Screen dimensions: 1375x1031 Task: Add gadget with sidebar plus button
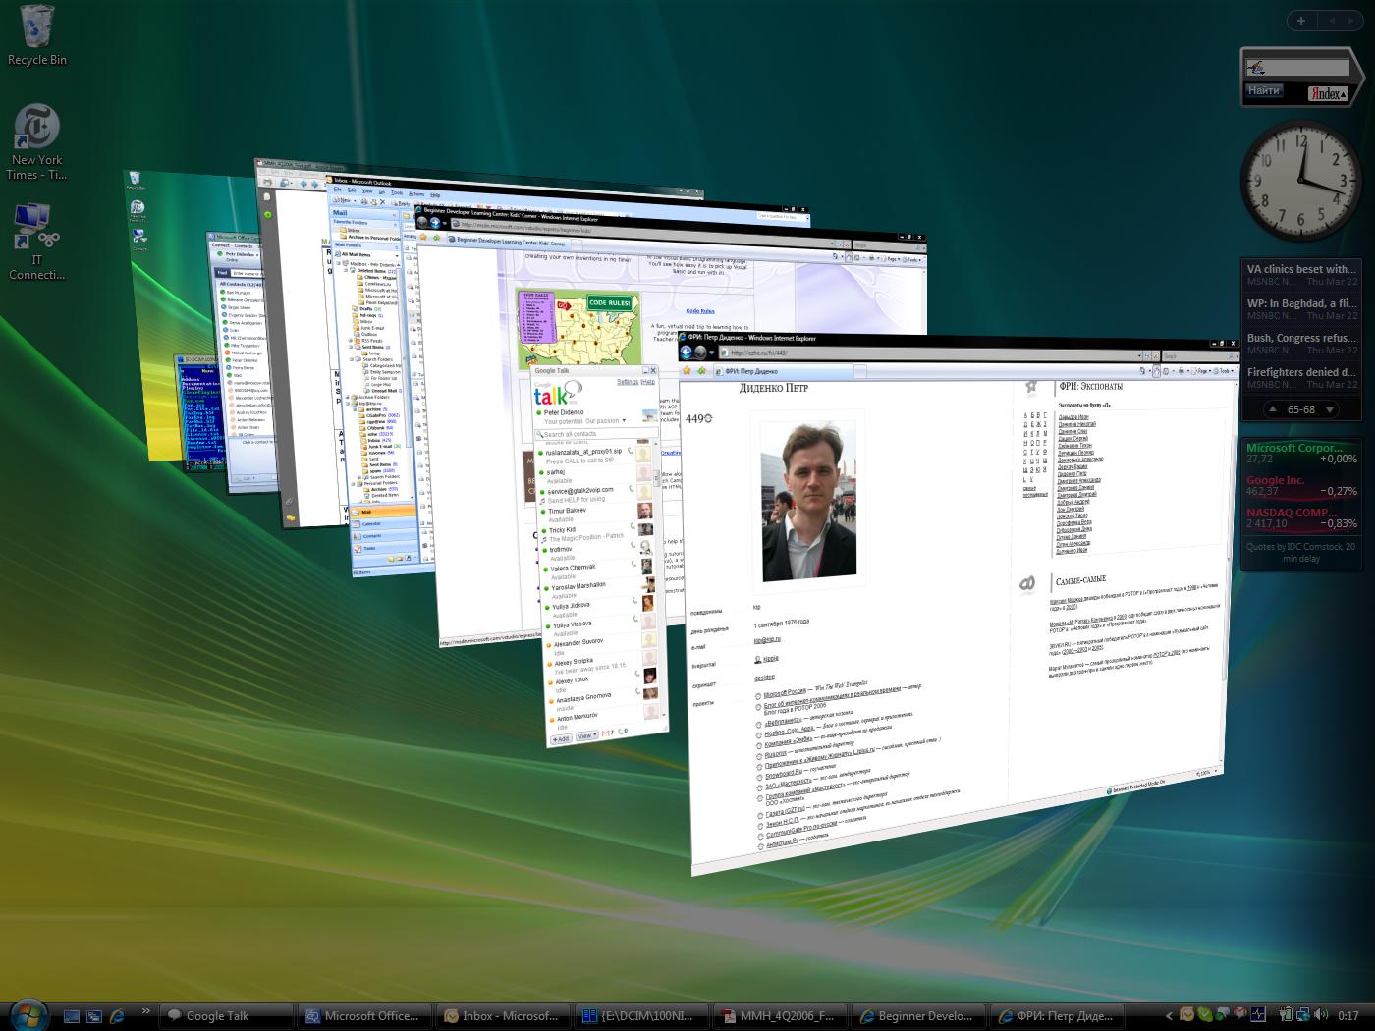tap(1301, 20)
